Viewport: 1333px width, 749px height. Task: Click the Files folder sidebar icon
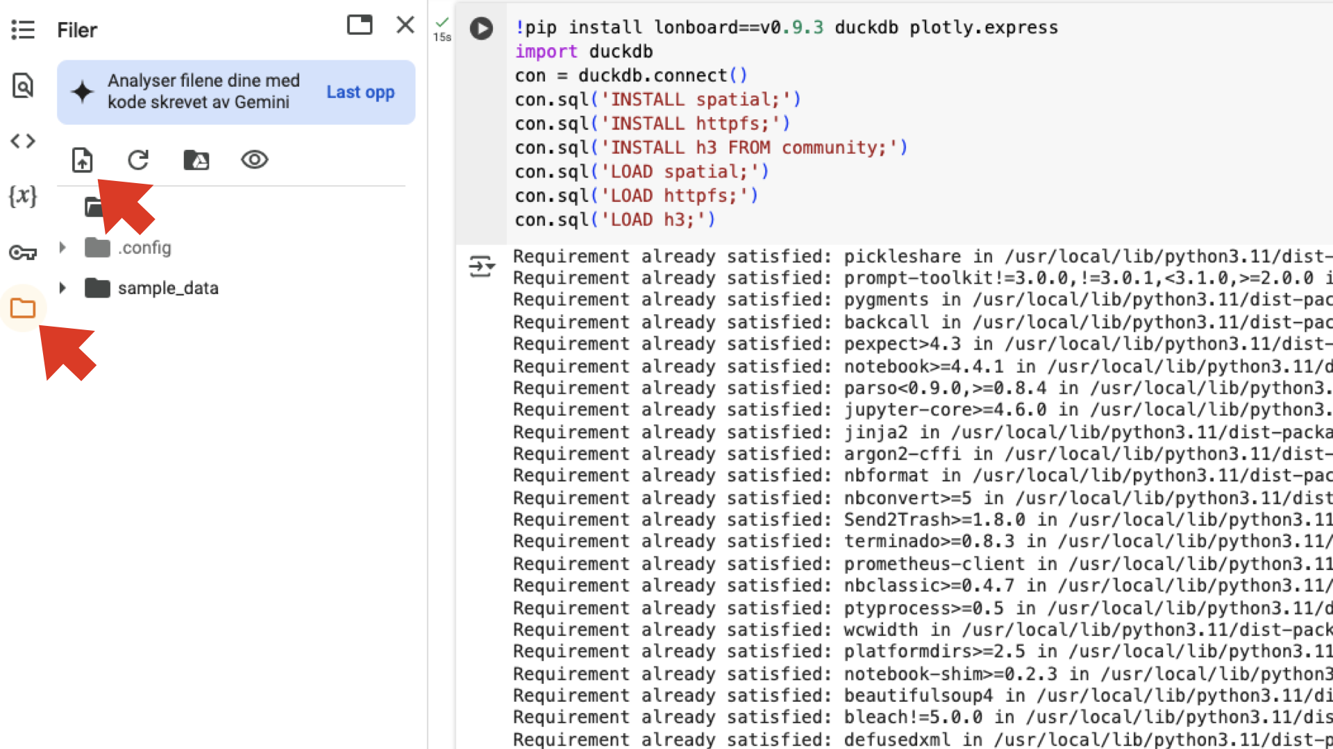[23, 308]
